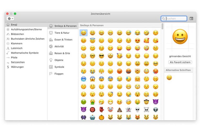This screenshot has height=134, width=201.
Task: Select the money-mouth face with green tongue
Action: pos(137,102)
